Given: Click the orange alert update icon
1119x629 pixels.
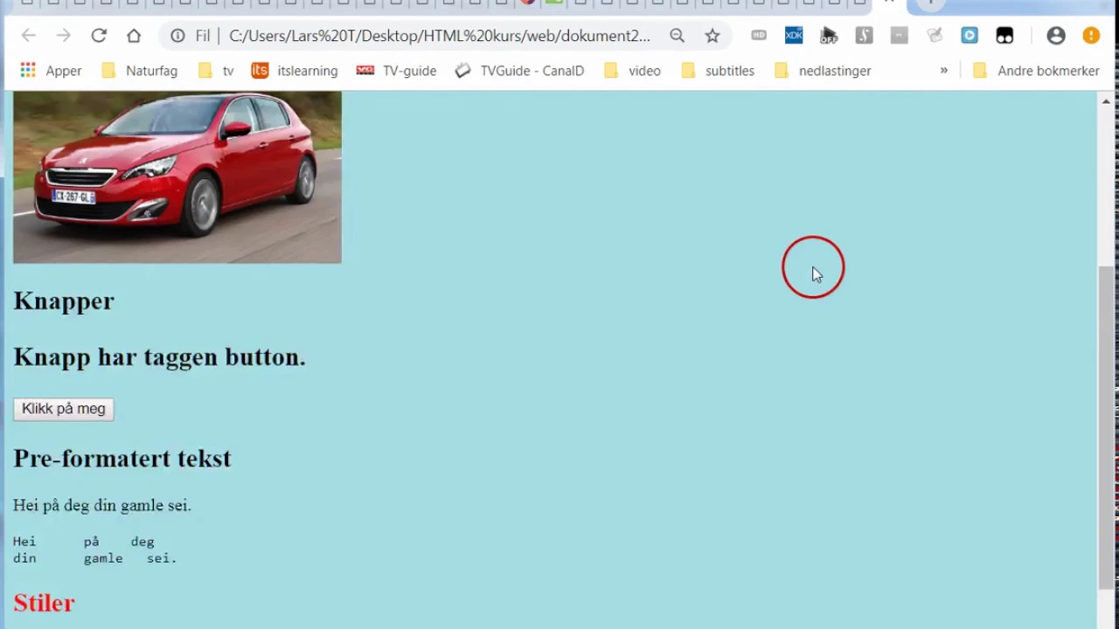Looking at the screenshot, I should coord(1091,36).
